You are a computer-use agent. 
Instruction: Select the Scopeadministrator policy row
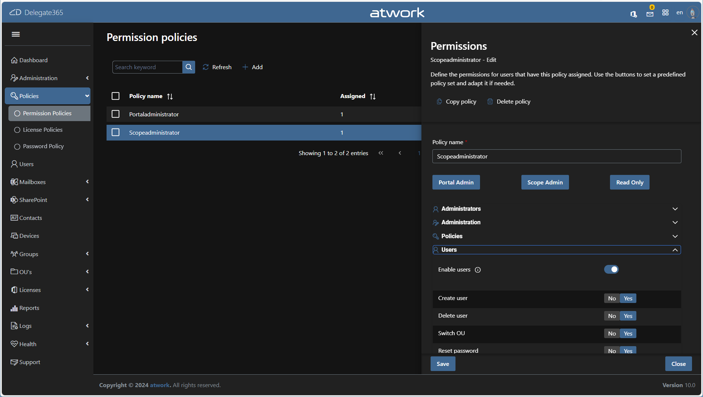tap(264, 132)
